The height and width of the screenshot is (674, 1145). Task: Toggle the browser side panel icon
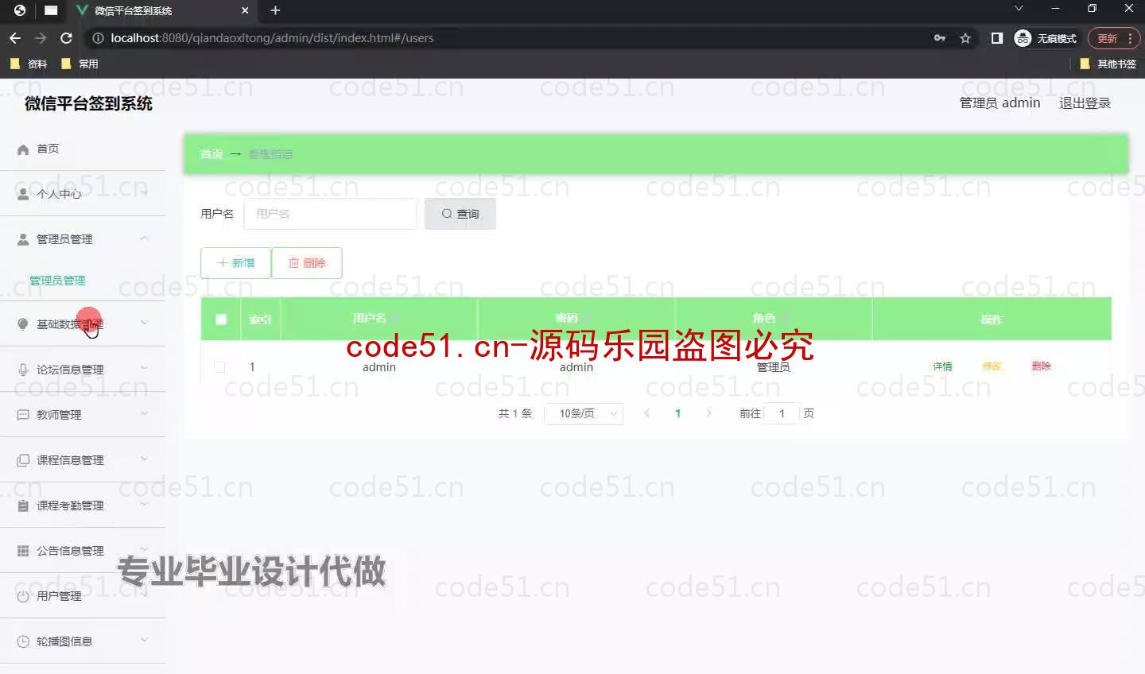997,38
